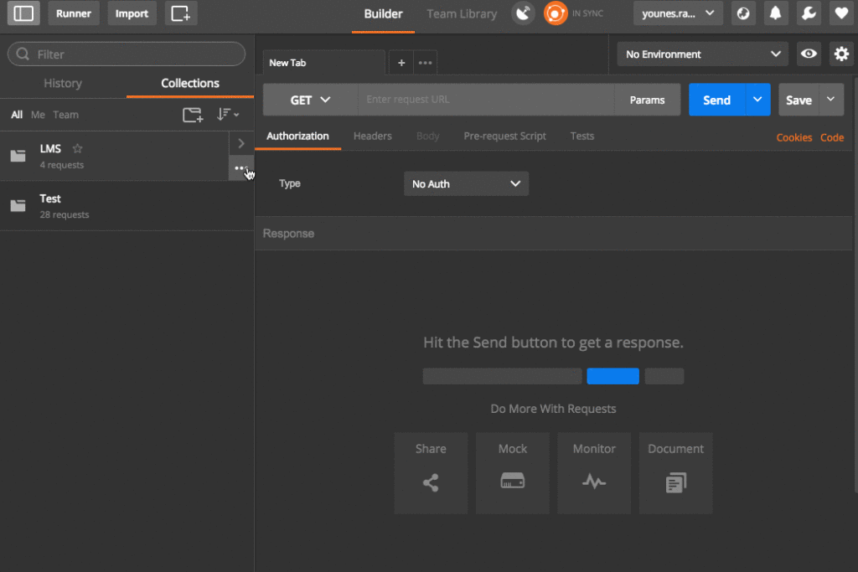Viewport: 858px width, 572px height.
Task: Filter collections by Team
Action: pos(65,114)
